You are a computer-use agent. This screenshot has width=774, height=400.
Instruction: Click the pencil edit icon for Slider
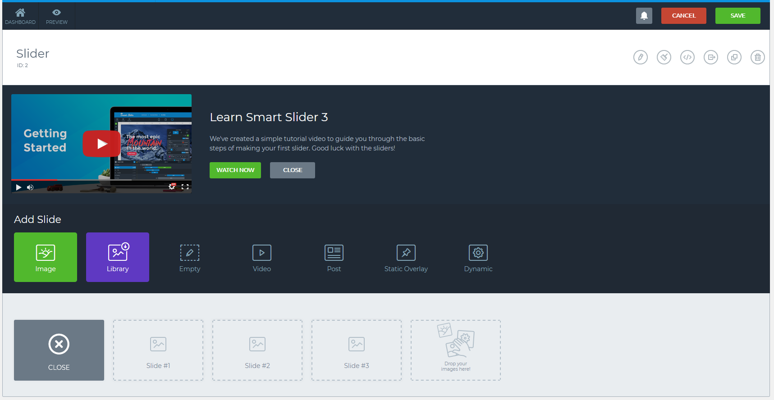(641, 57)
